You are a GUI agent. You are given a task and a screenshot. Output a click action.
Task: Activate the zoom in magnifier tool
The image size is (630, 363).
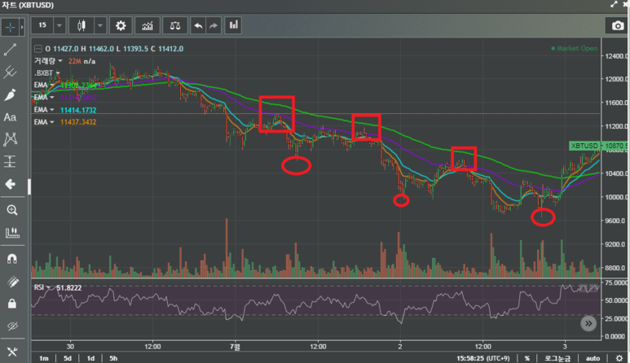[11, 210]
